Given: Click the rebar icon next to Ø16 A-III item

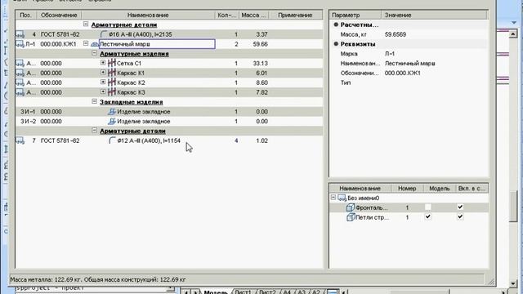Looking at the screenshot, I should (104, 34).
